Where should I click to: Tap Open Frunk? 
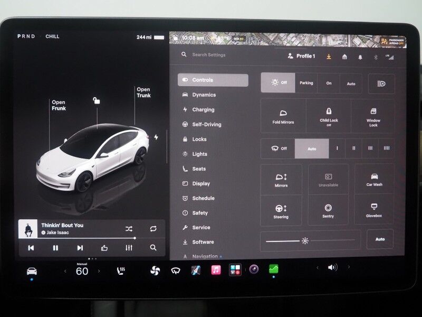tap(59, 105)
